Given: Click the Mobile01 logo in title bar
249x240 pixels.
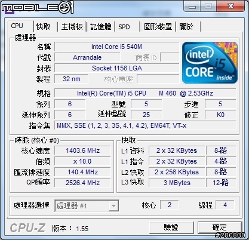Looking at the screenshot, I should point(38,7).
